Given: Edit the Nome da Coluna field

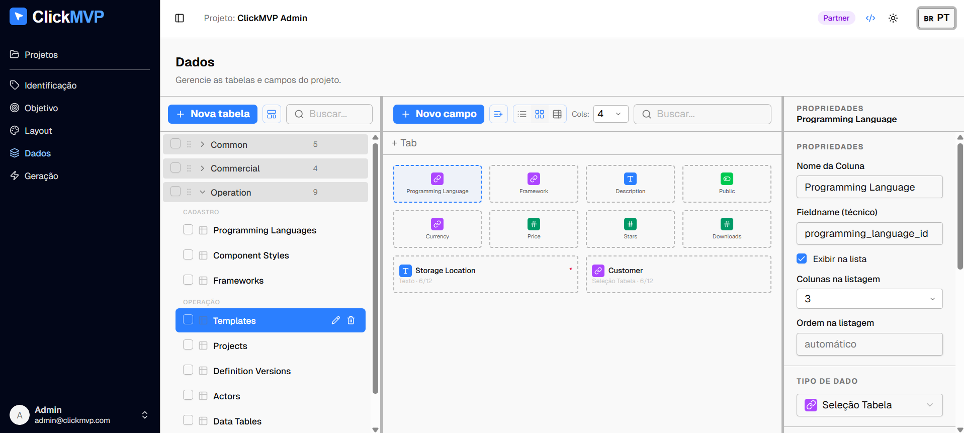Looking at the screenshot, I should (x=869, y=187).
